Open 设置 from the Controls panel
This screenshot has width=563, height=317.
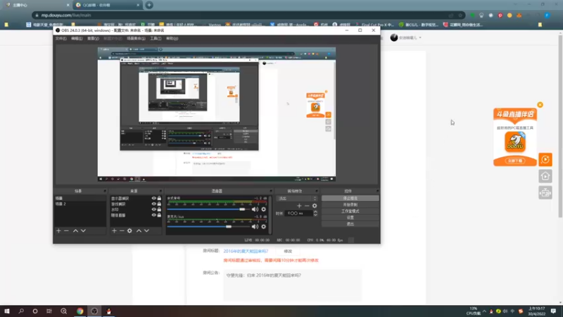(x=350, y=218)
